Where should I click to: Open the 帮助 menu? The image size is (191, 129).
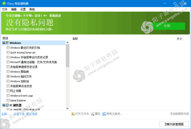32,9
